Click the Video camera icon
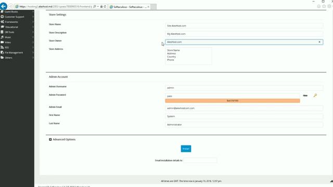 [x=2, y=42]
